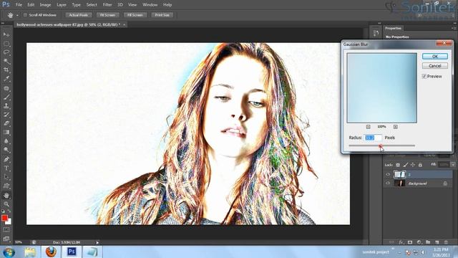Create a new layer group folder
The image size is (458, 258).
coord(428,242)
